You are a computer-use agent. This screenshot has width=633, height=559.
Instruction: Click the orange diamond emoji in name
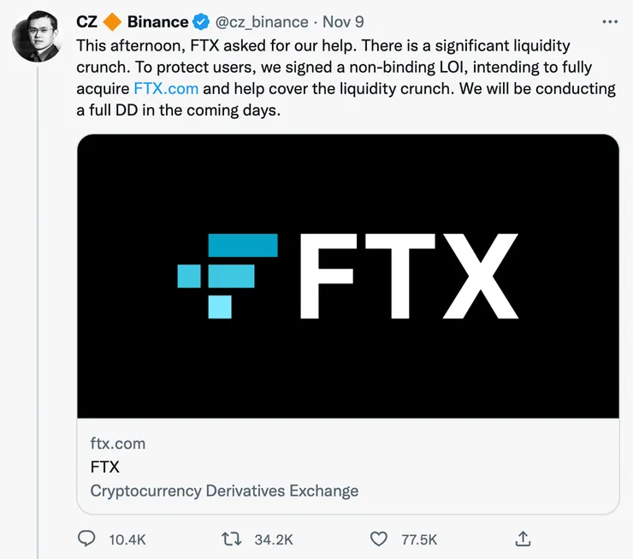click(112, 21)
